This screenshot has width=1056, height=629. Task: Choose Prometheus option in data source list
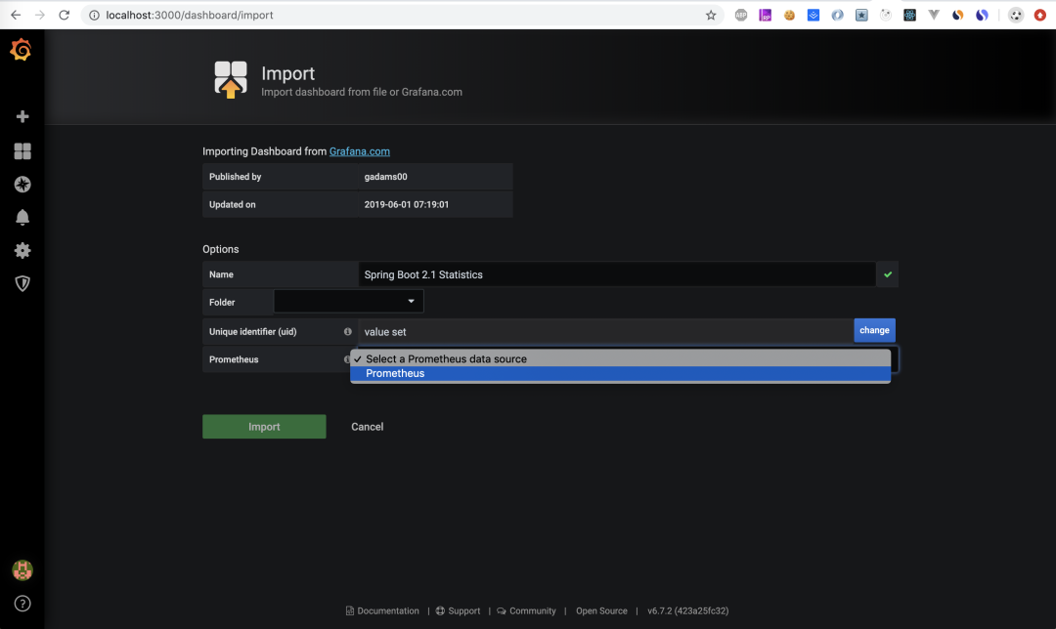coord(620,373)
